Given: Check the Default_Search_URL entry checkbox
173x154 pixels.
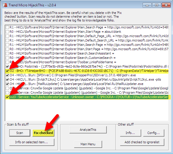Looking at the screenshot, I should (7, 40).
